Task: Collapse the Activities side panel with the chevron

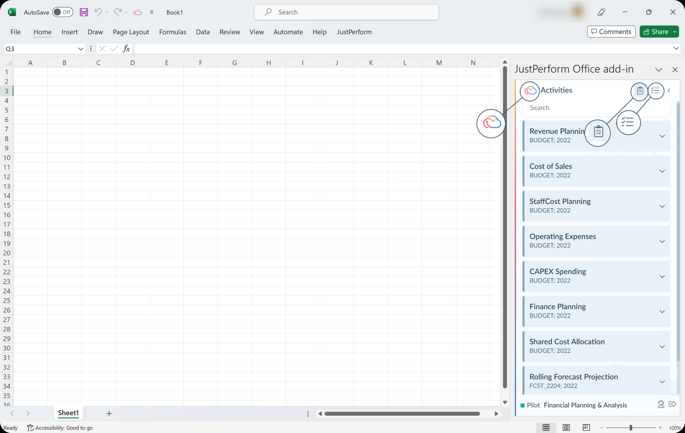Action: pos(669,90)
